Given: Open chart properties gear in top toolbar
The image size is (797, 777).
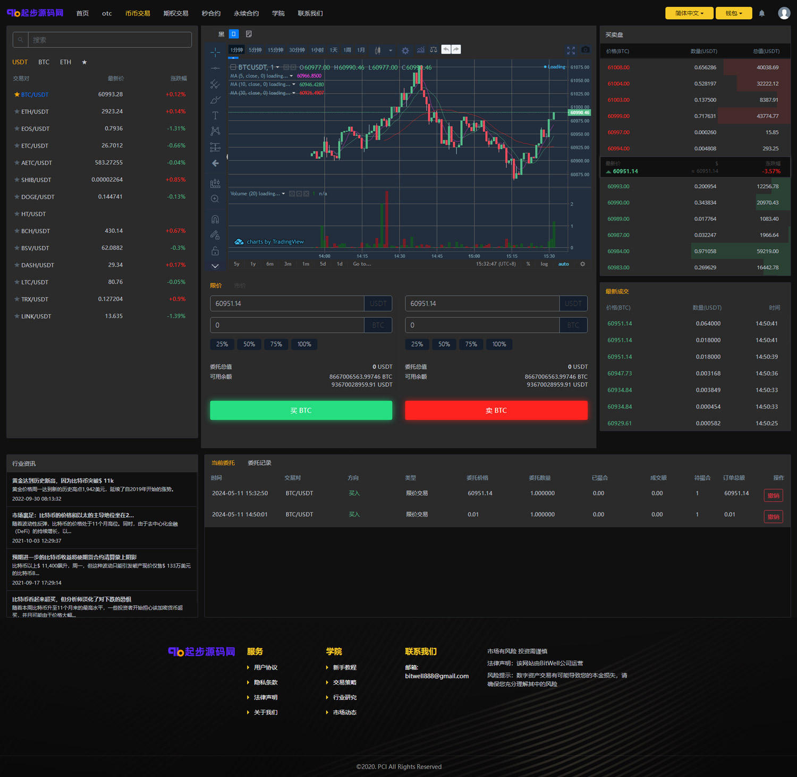Looking at the screenshot, I should coord(405,50).
